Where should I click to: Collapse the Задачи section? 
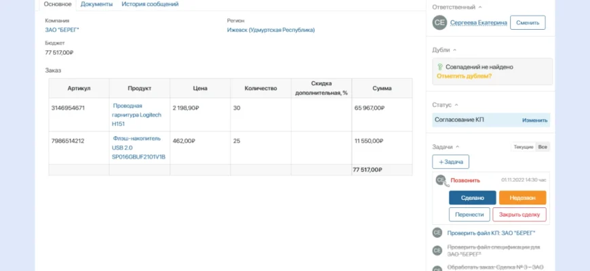pos(458,146)
